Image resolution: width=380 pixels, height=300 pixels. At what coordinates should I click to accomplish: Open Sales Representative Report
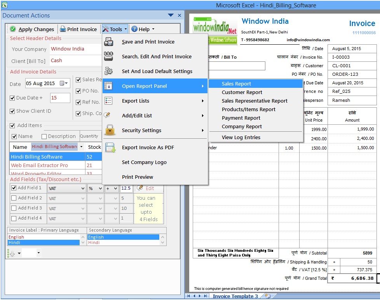tap(256, 101)
